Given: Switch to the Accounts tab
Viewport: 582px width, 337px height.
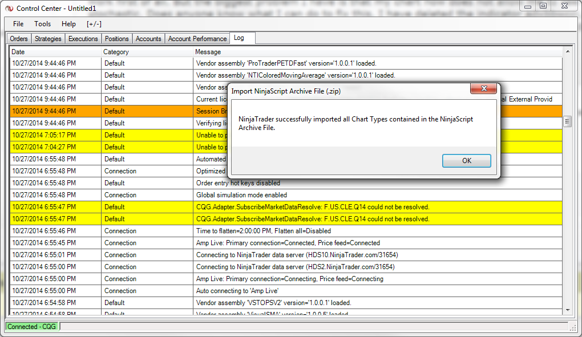Looking at the screenshot, I should (148, 39).
